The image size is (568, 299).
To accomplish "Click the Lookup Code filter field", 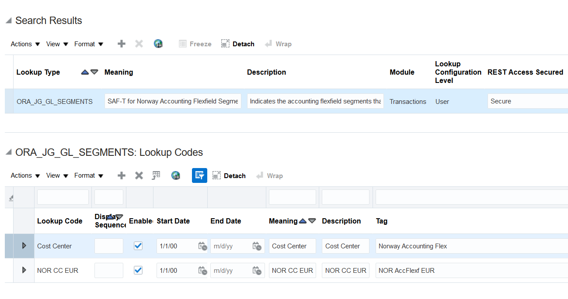I will [x=63, y=197].
